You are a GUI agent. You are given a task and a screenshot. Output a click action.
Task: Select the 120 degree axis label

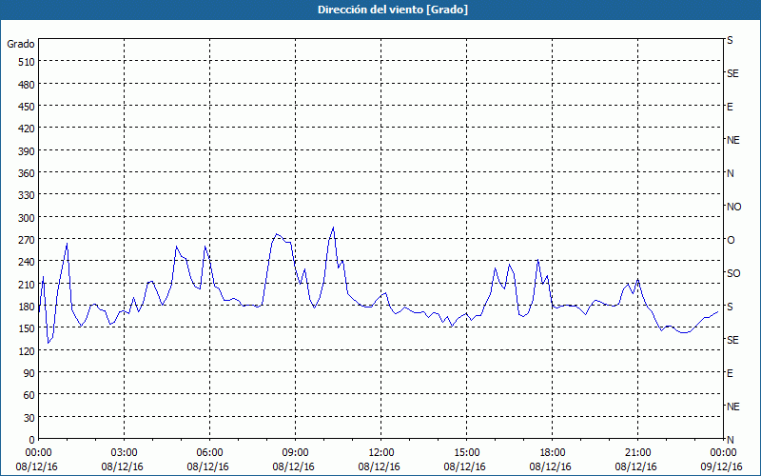tap(27, 350)
